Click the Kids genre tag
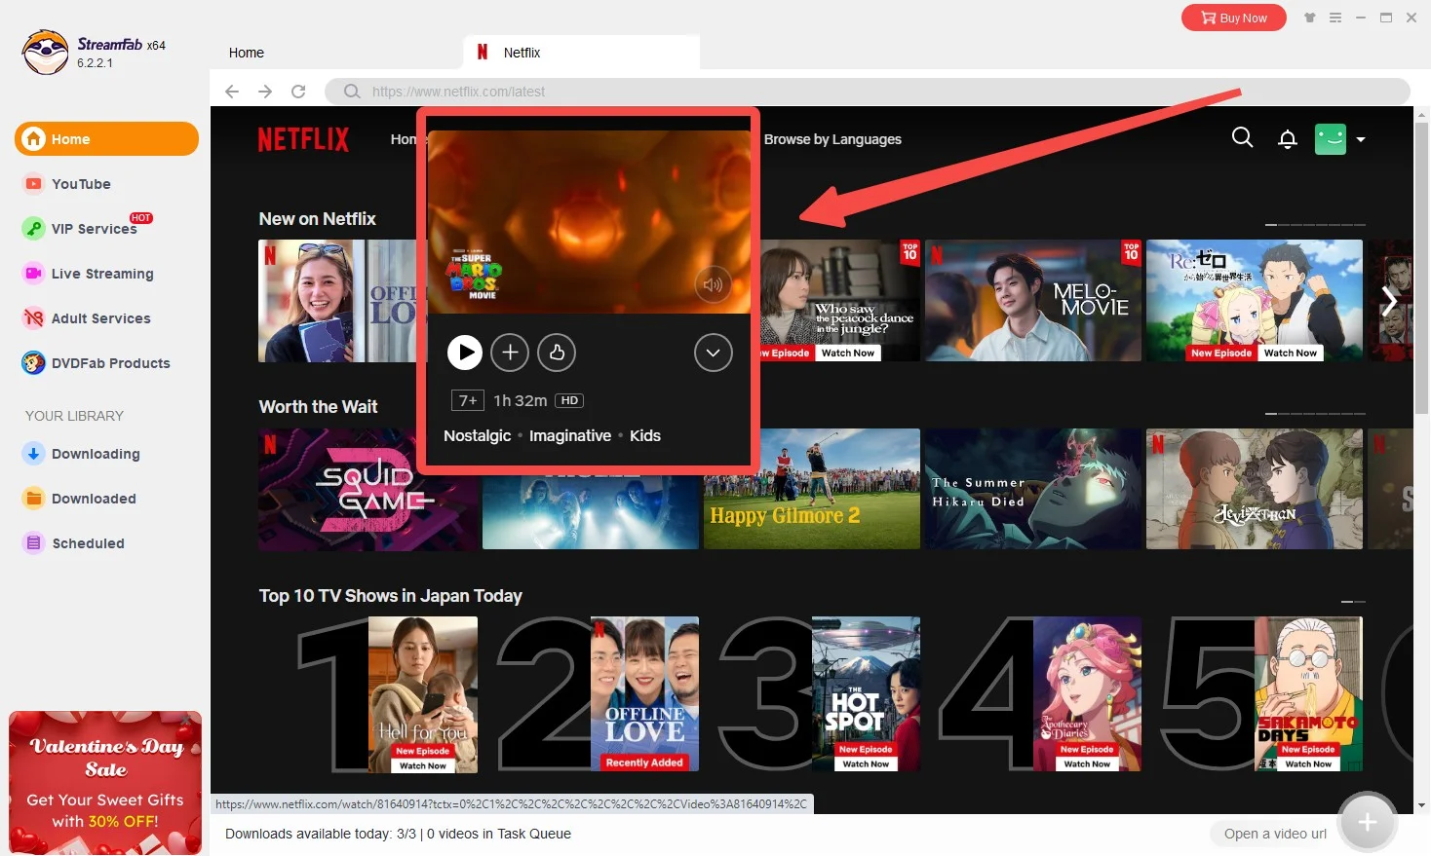 pos(645,436)
